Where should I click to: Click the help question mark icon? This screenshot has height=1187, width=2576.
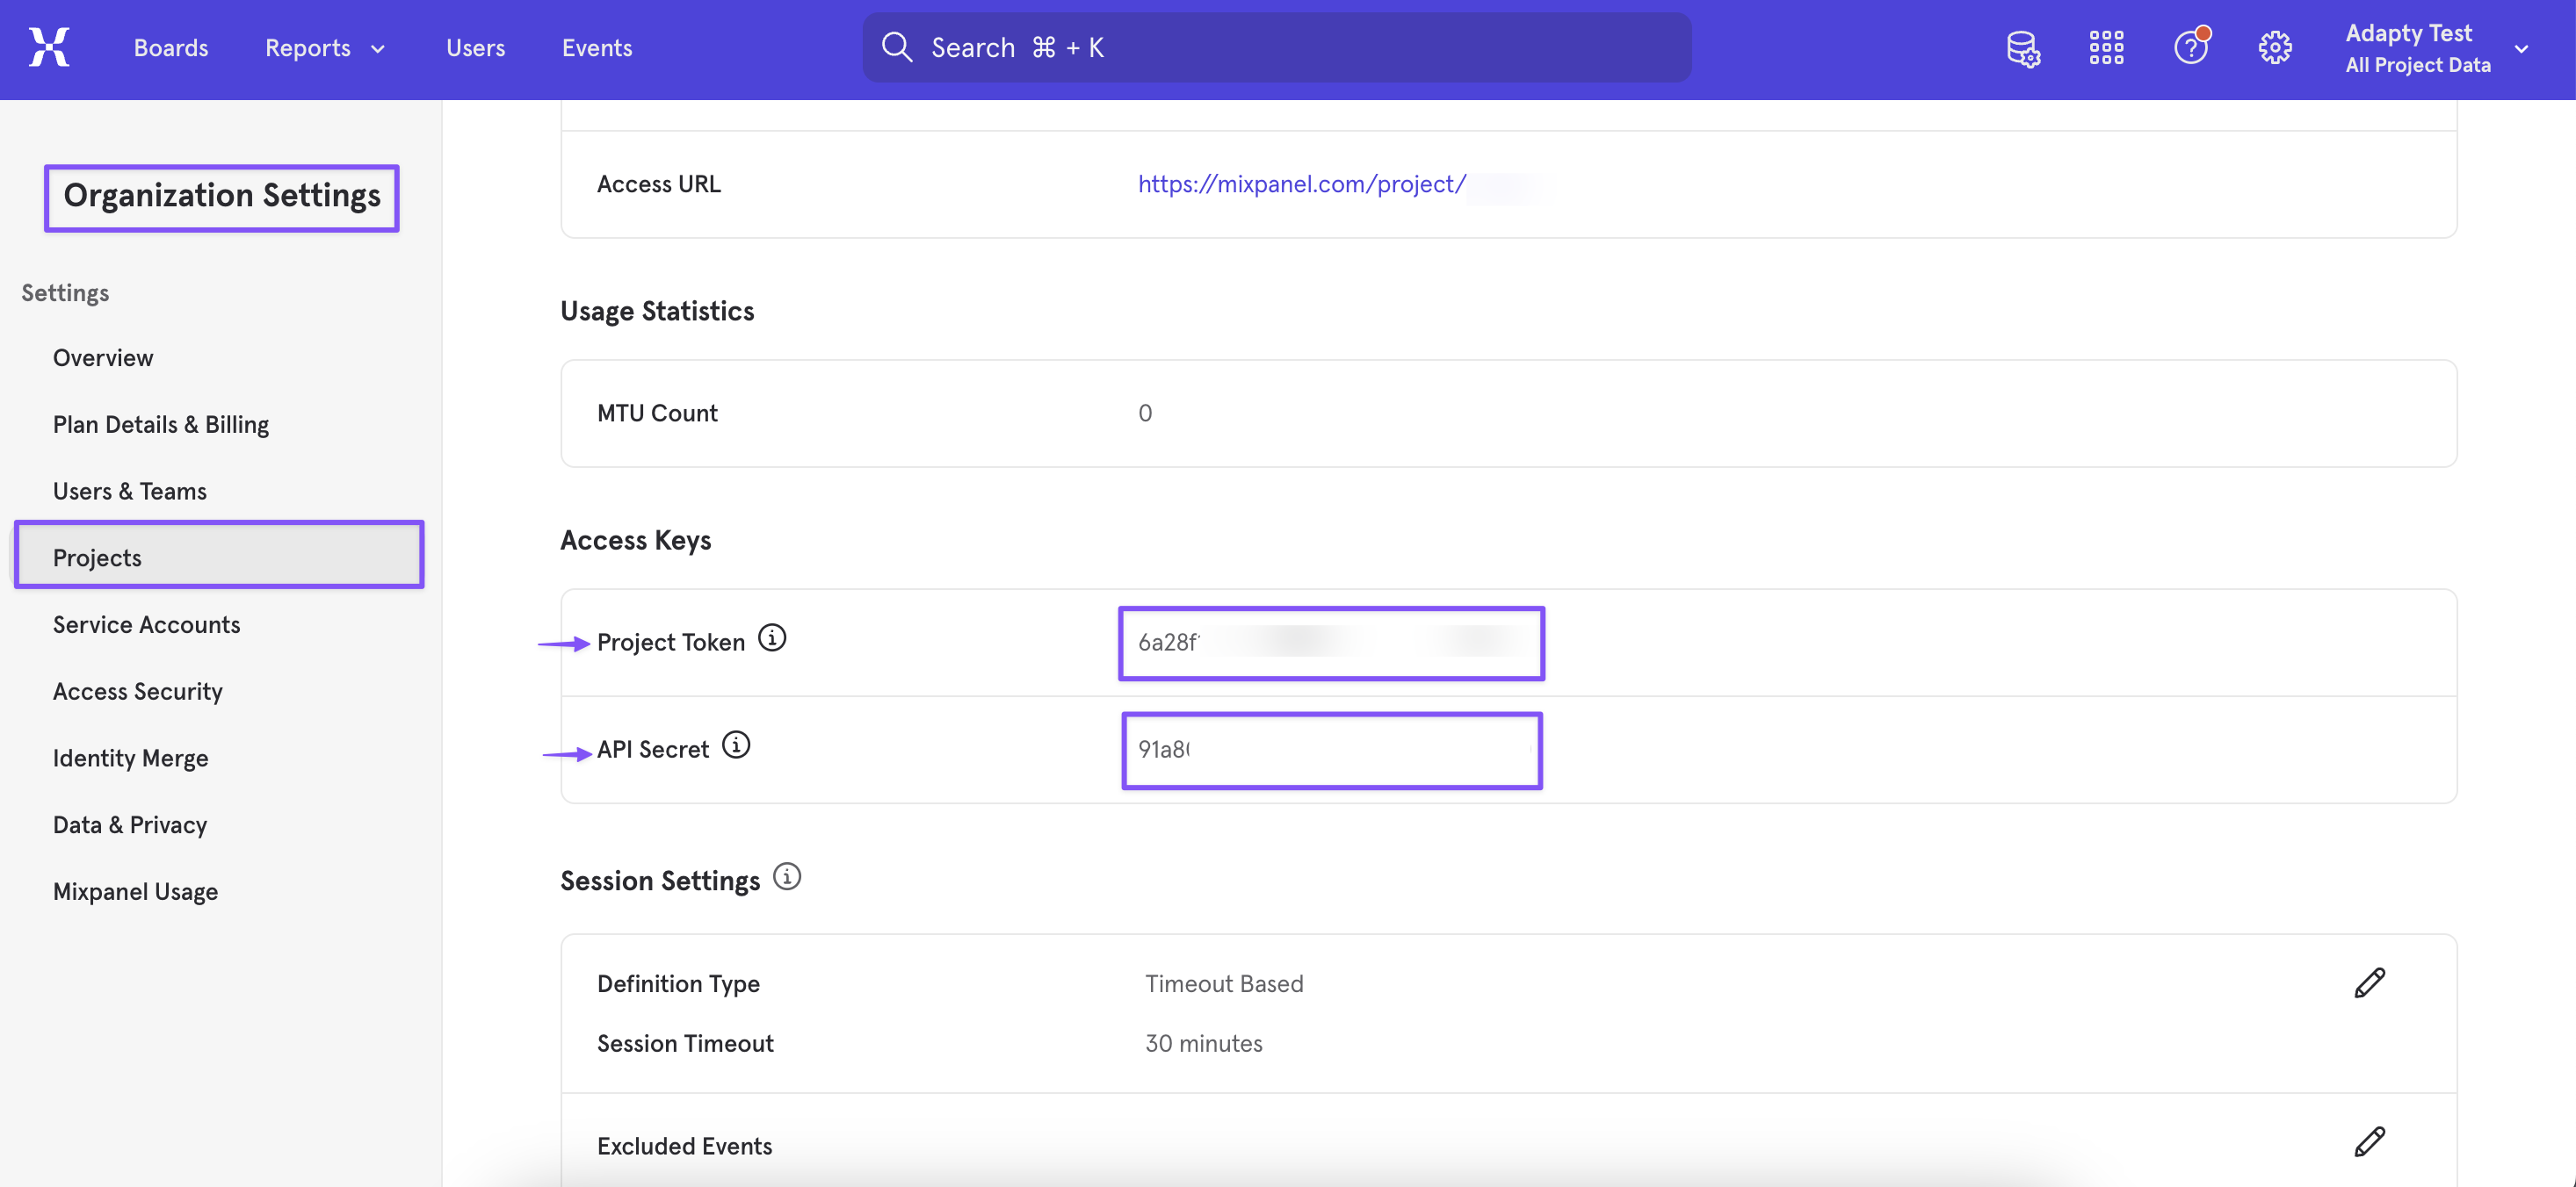tap(2190, 48)
